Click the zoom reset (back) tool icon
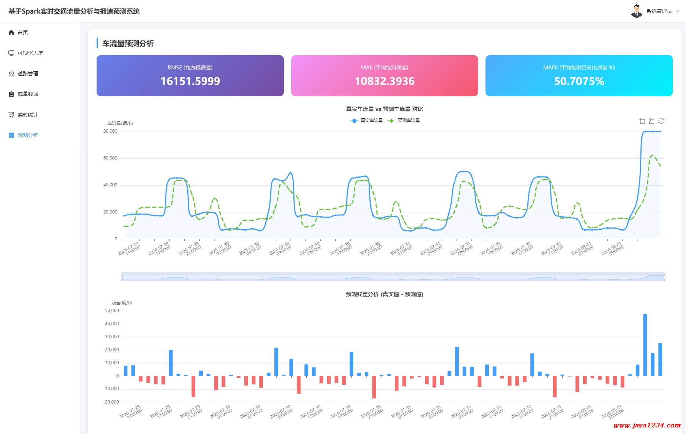 pyautogui.click(x=652, y=121)
